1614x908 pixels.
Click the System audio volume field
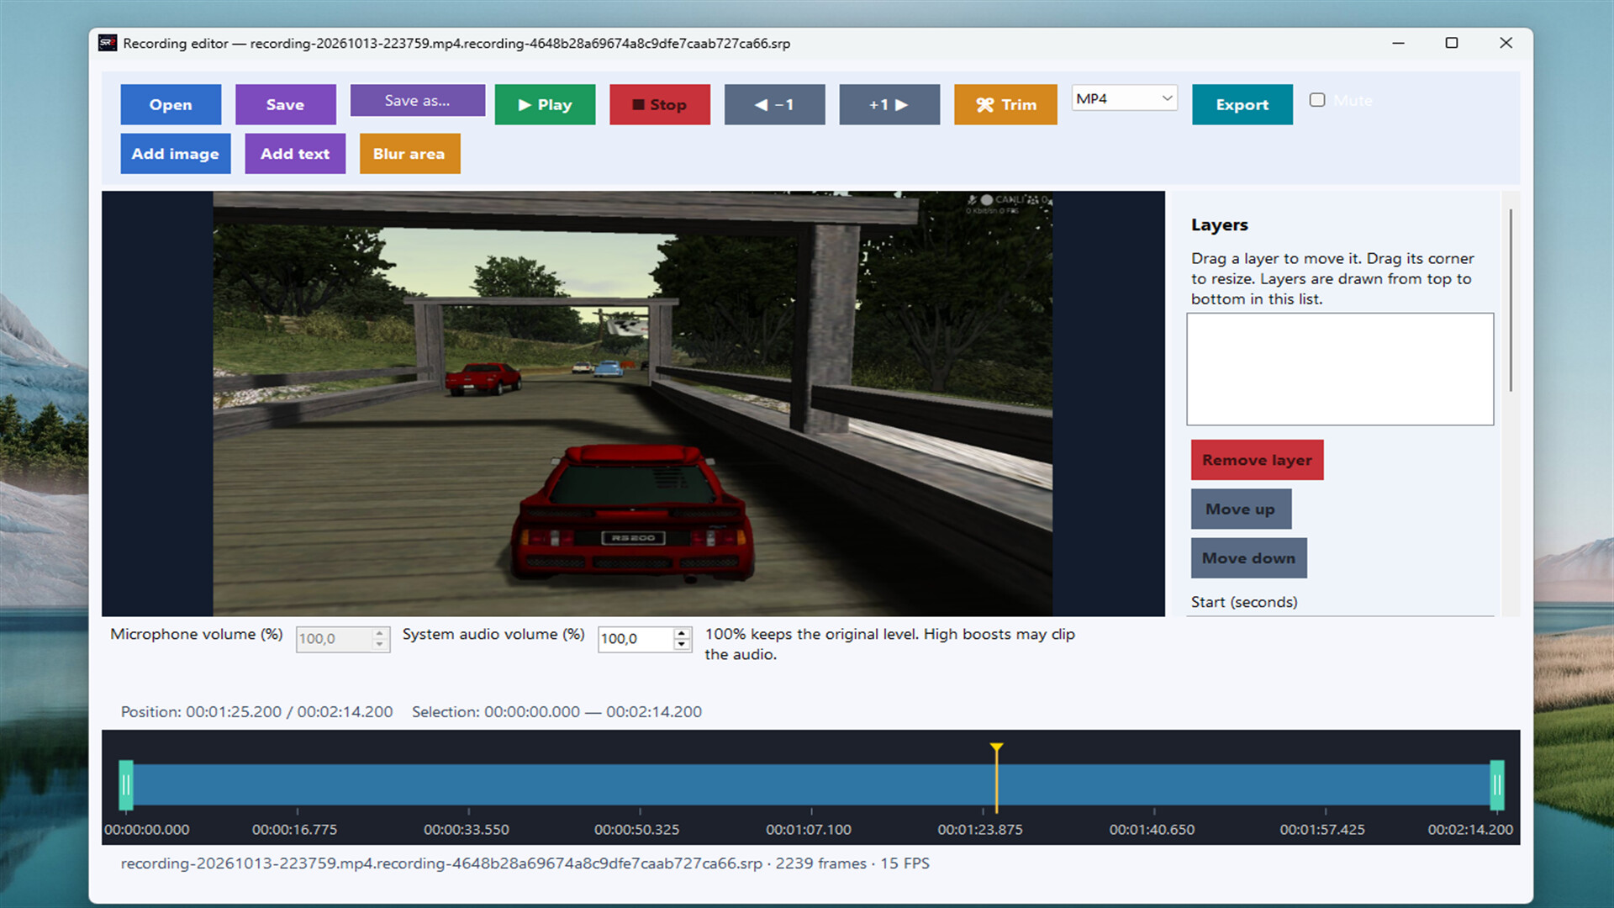tap(636, 639)
